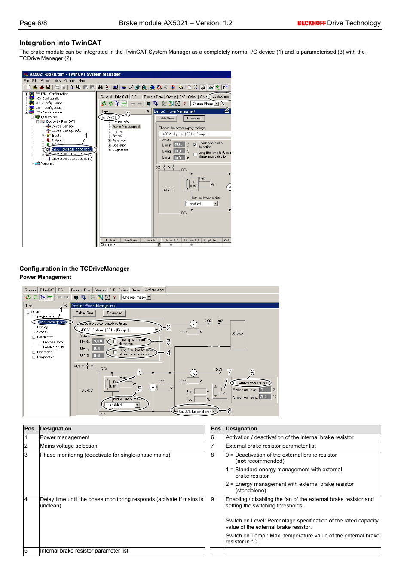Select Drive 1 (AX5021-0000-0001) in upper tree
The width and height of the screenshot is (410, 580).
[x=71, y=150]
